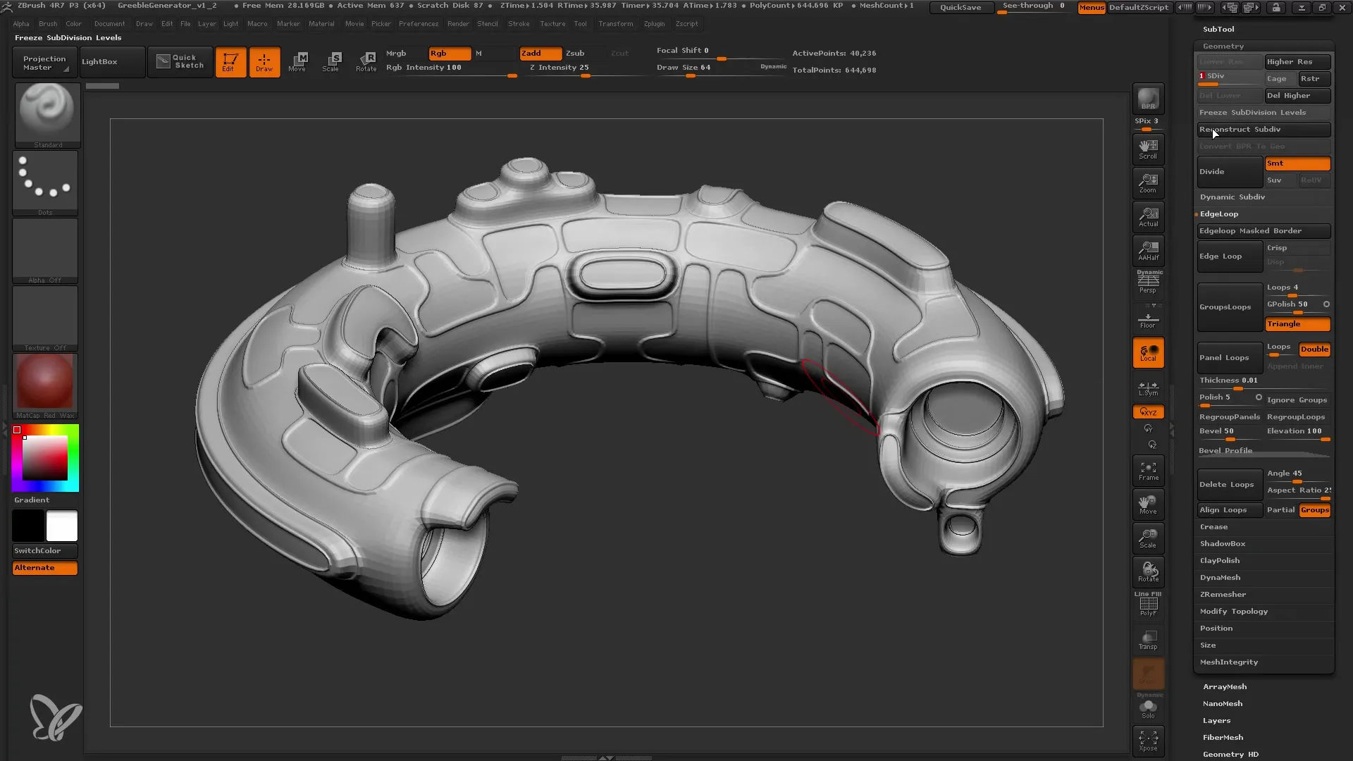Screen dimensions: 1353x761
Task: Select the top shelf Scale tool
Action: tap(332, 62)
